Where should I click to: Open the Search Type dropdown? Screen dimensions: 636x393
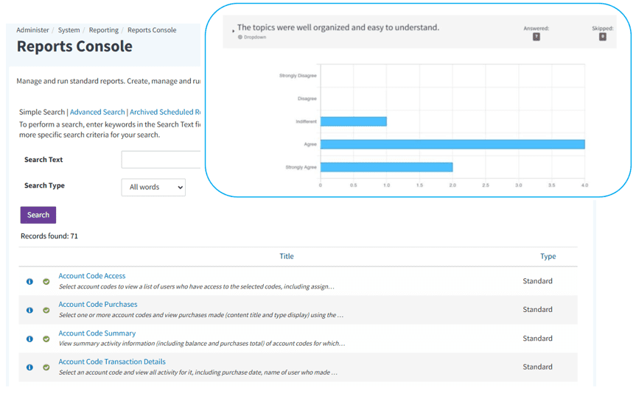point(153,188)
